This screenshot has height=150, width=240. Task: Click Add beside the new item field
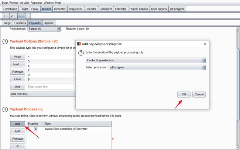point(17,86)
